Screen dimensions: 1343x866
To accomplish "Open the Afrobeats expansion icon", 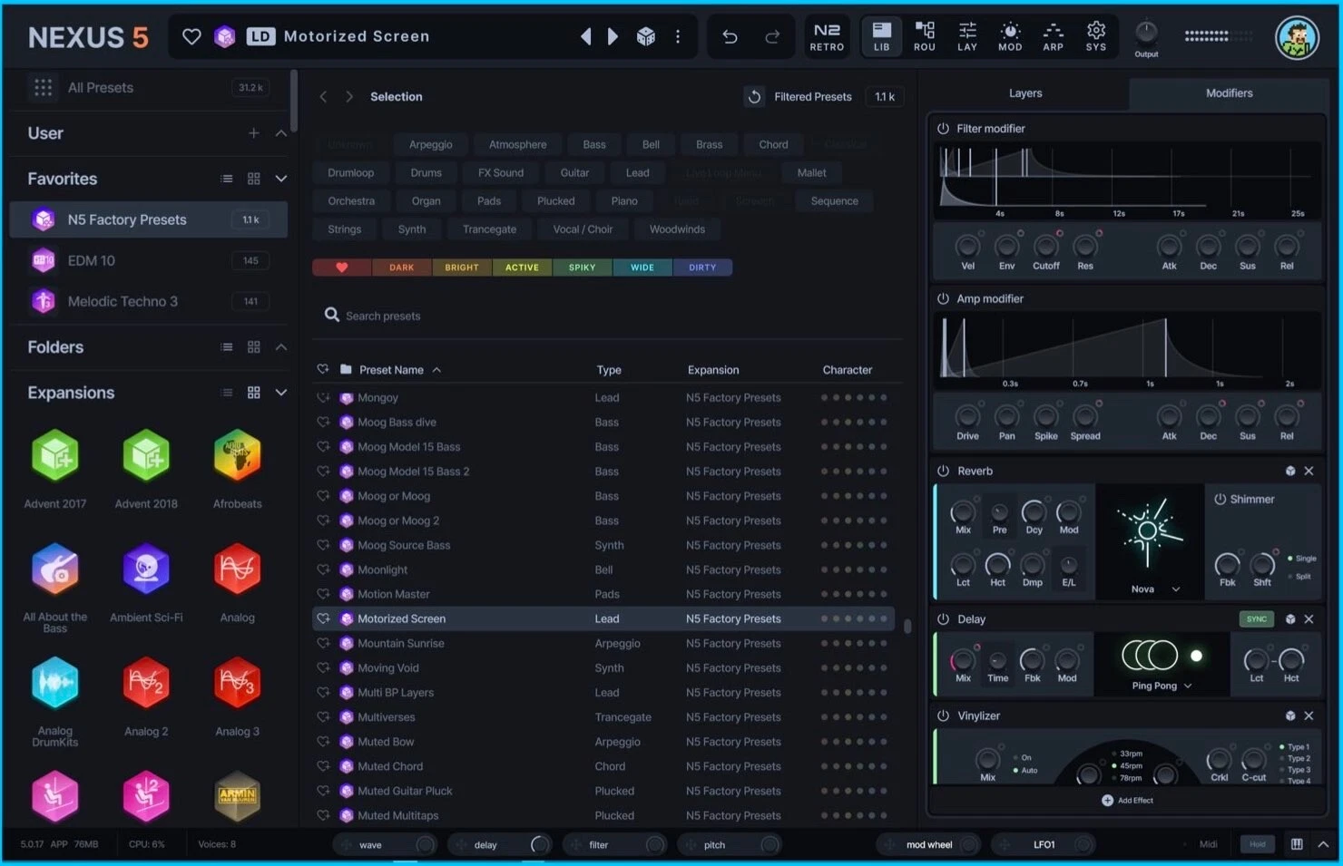I will (x=238, y=456).
